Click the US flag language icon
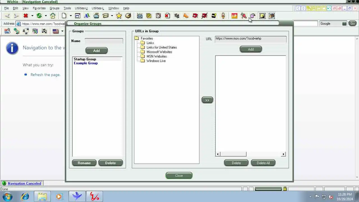Screen dimensions: 359x202 coord(56,31)
